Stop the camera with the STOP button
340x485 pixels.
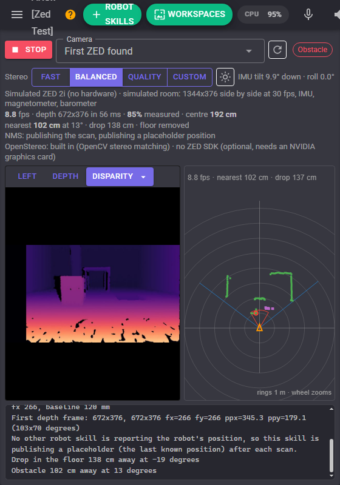coord(29,50)
